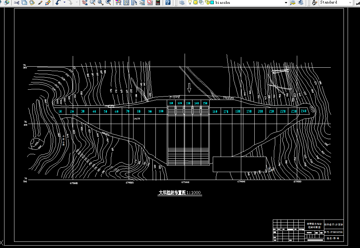Select dam section label 20#
The width and height of the screenshot is (360, 248).
tap(260, 111)
